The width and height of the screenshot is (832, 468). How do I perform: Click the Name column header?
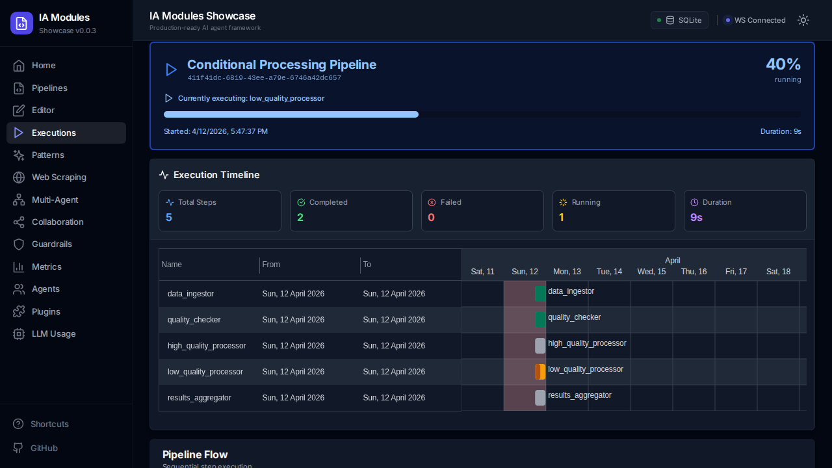point(172,265)
